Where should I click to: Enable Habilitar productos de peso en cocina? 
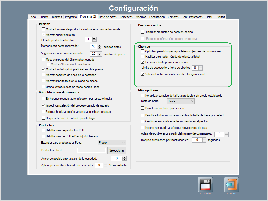point(143,32)
